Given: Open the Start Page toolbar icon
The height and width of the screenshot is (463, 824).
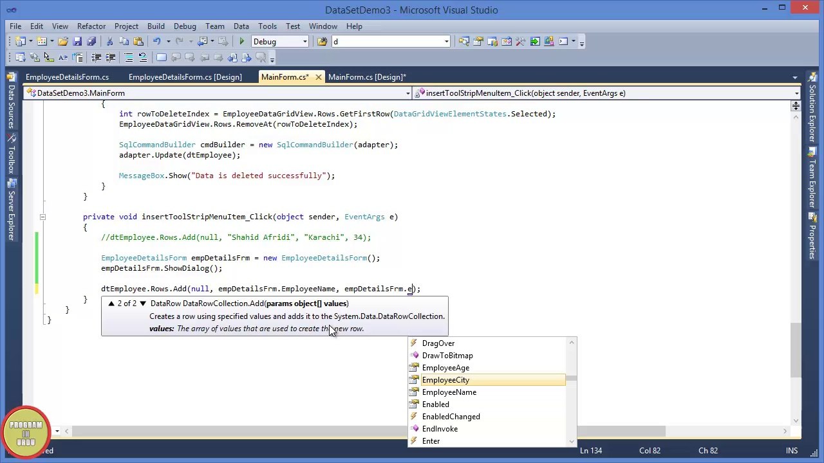Looking at the screenshot, I should (x=535, y=42).
